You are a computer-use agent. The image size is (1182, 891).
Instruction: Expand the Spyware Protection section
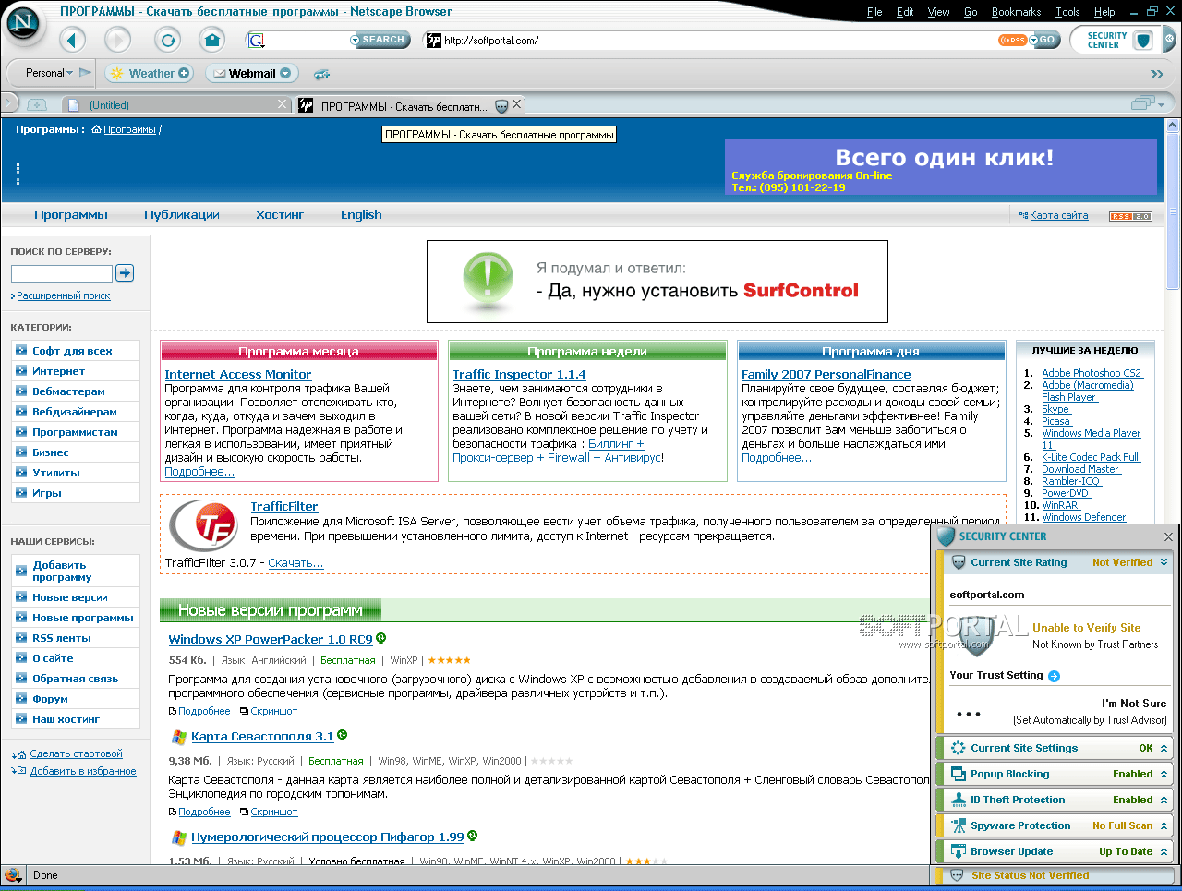[x=1164, y=825]
